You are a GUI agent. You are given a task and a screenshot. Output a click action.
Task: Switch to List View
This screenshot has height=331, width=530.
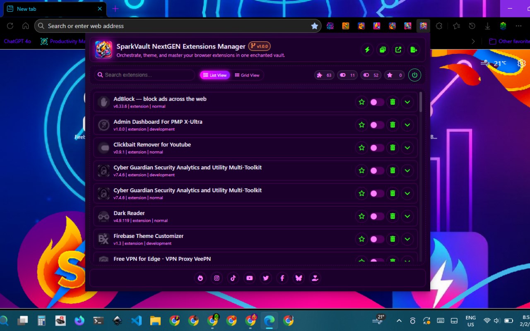215,75
